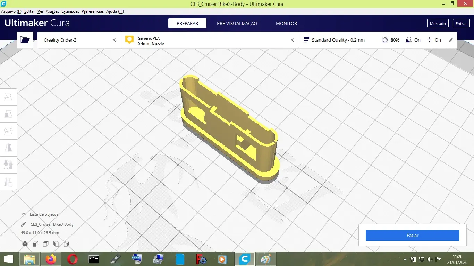Image resolution: width=474 pixels, height=266 pixels.
Task: Show hidden tray icons arrow
Action: [405, 259]
